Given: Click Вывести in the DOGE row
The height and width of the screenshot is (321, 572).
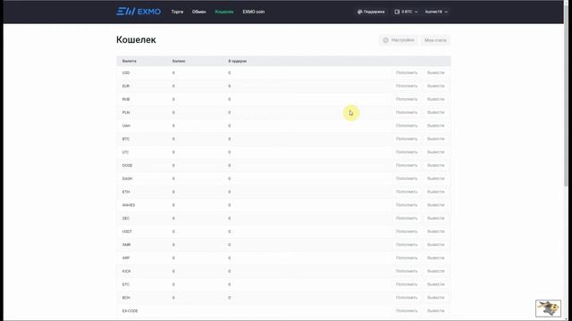Looking at the screenshot, I should (x=435, y=165).
